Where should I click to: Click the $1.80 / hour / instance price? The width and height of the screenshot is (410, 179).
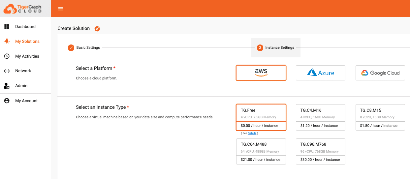[x=379, y=126]
